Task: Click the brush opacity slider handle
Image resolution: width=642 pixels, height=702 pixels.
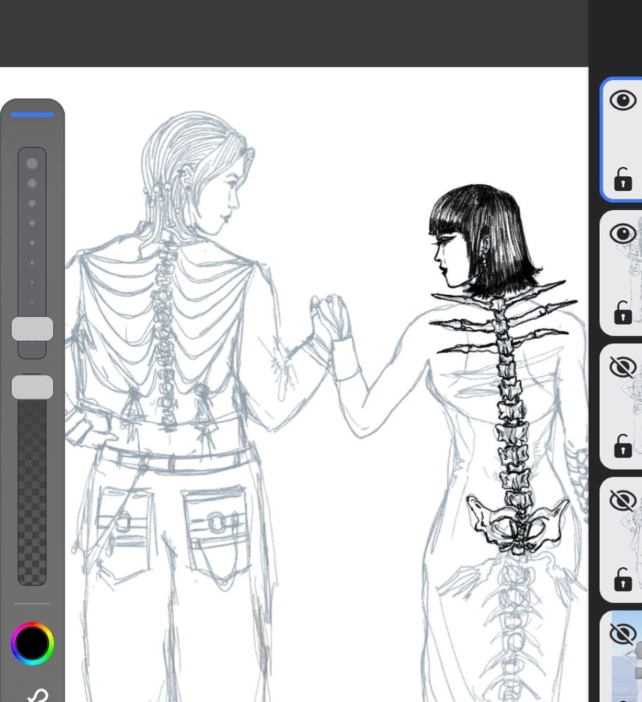Action: point(32,387)
